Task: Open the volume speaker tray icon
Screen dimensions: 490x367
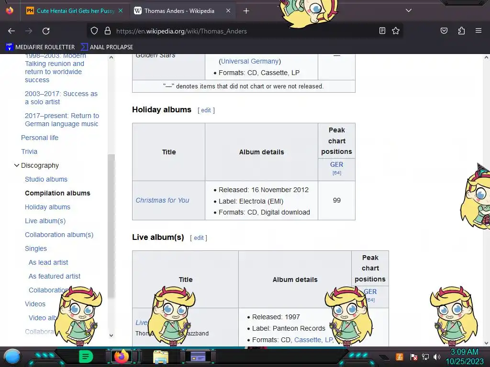Action: pyautogui.click(x=437, y=356)
